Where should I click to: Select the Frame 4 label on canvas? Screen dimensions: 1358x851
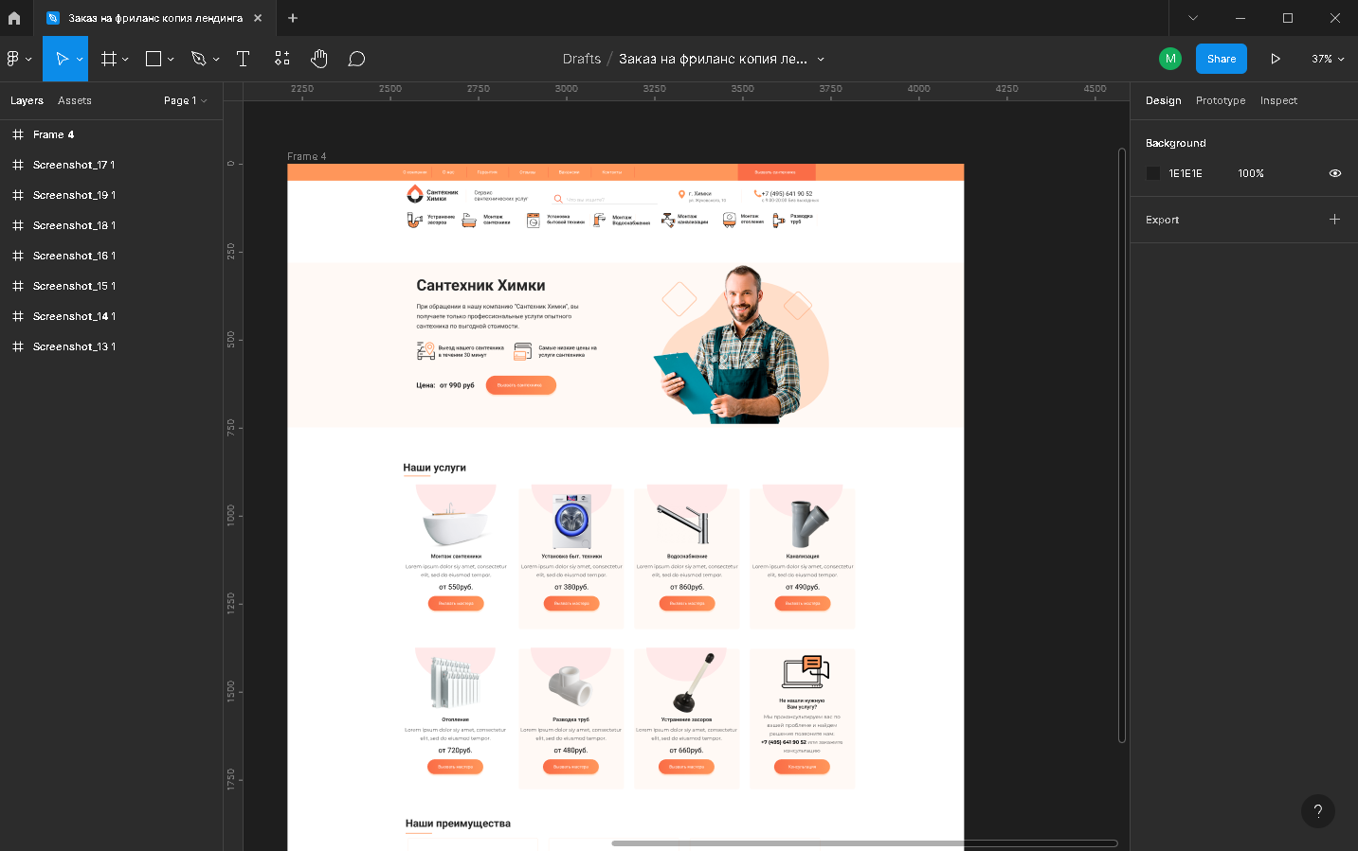coord(307,156)
